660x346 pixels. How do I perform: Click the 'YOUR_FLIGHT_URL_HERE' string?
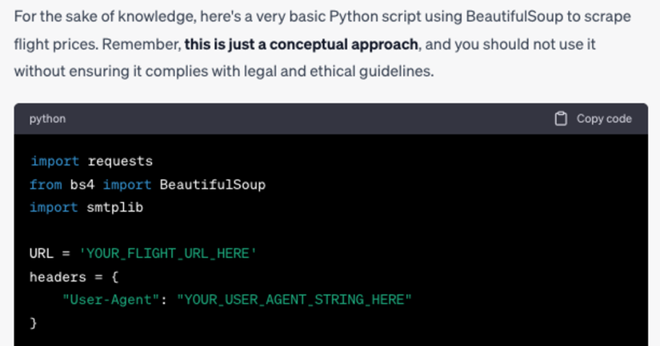pos(167,253)
